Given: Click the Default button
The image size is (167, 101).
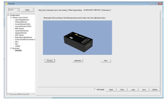Looking at the screenshot, I should pos(155,90).
